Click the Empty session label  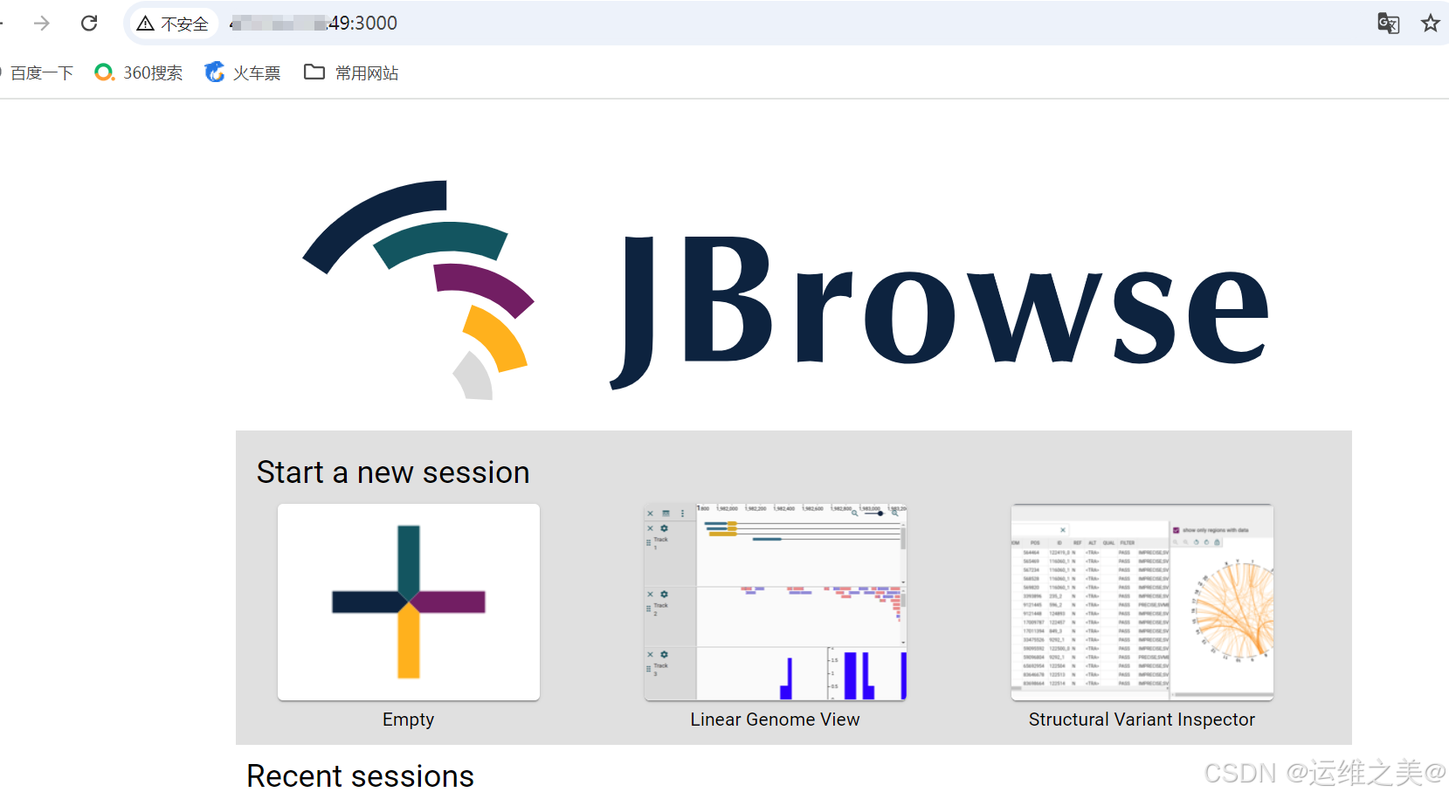point(409,720)
